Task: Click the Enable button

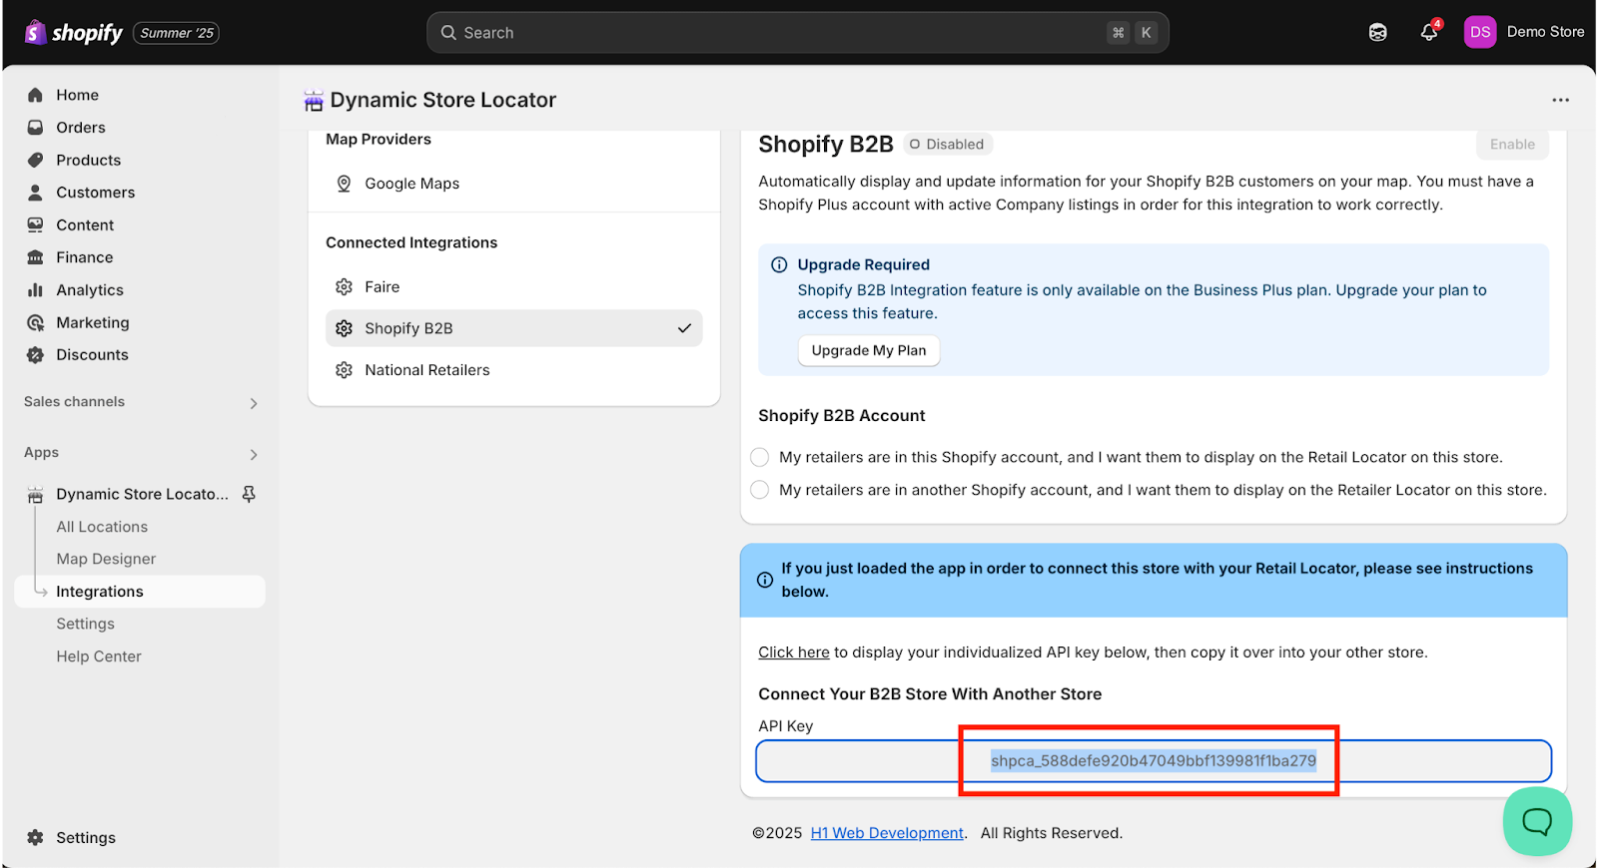Action: tap(1512, 145)
